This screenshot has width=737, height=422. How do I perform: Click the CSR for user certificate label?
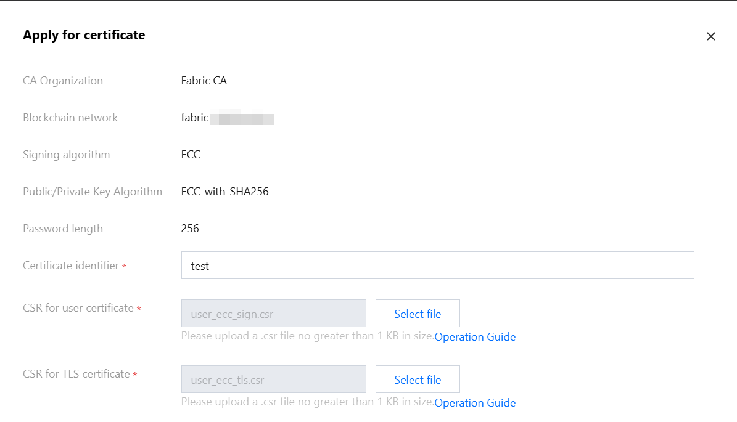pos(78,308)
